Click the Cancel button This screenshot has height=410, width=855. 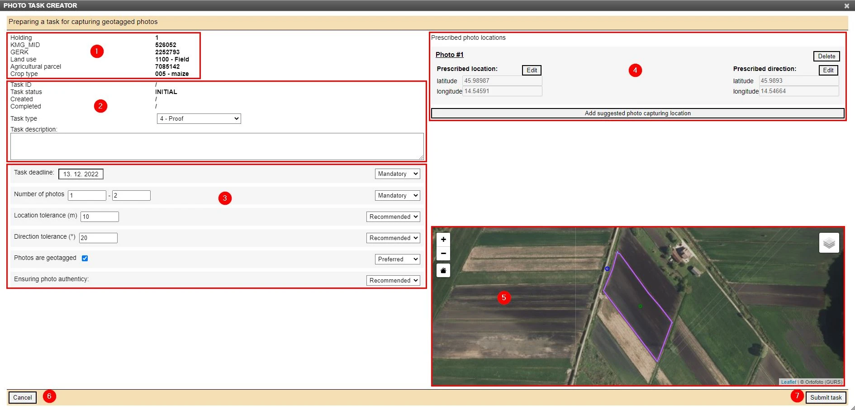[23, 397]
